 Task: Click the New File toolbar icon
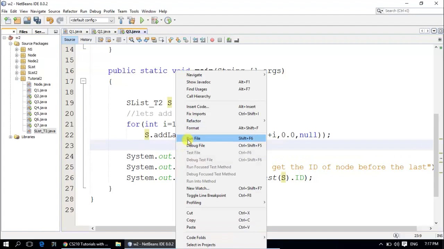pos(8,20)
